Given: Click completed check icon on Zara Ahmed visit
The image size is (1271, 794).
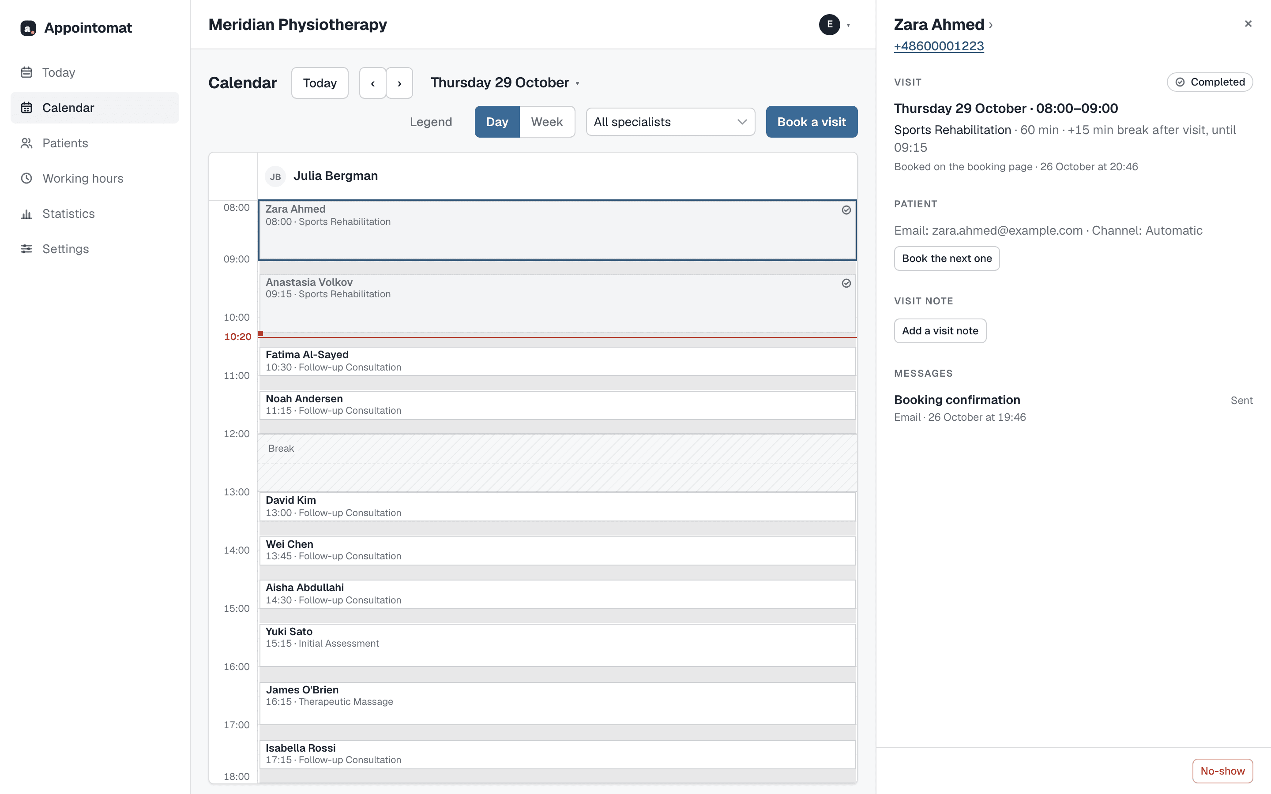Looking at the screenshot, I should tap(846, 210).
